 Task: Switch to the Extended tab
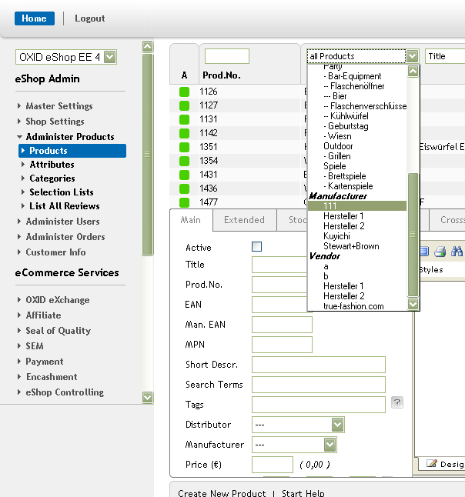[244, 220]
